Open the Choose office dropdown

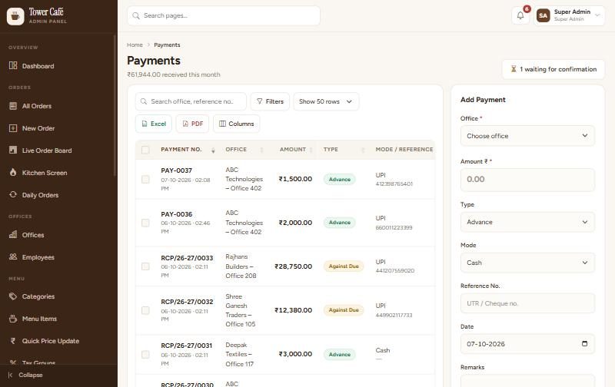527,136
